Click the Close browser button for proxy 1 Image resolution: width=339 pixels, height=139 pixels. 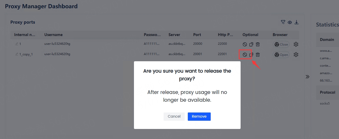tap(281, 44)
